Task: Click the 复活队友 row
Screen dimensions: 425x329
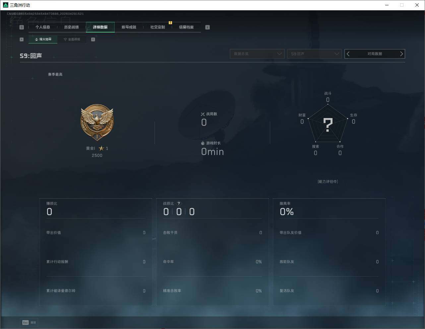Action: coord(329,291)
